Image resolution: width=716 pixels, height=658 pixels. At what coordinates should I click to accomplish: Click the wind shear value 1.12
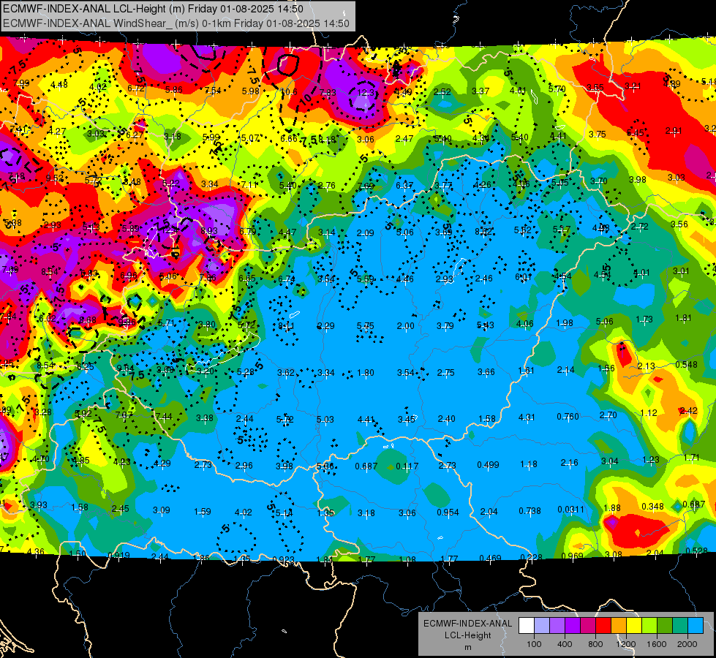pyautogui.click(x=649, y=413)
